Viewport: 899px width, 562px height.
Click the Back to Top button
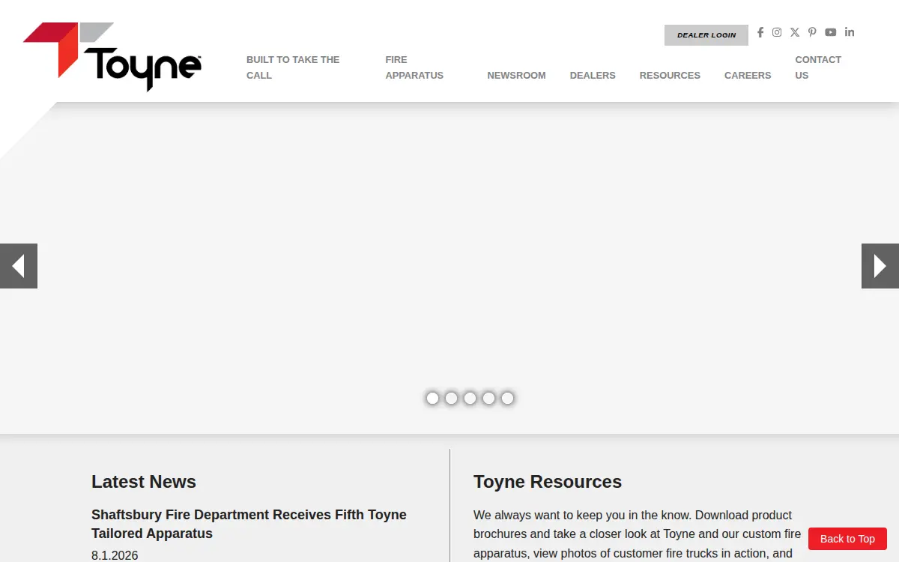pos(847,539)
